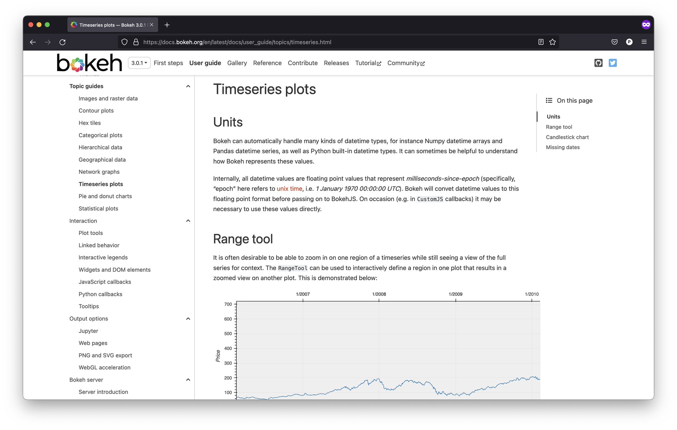Open the tracking protection shield
The image size is (677, 430).
tap(124, 42)
